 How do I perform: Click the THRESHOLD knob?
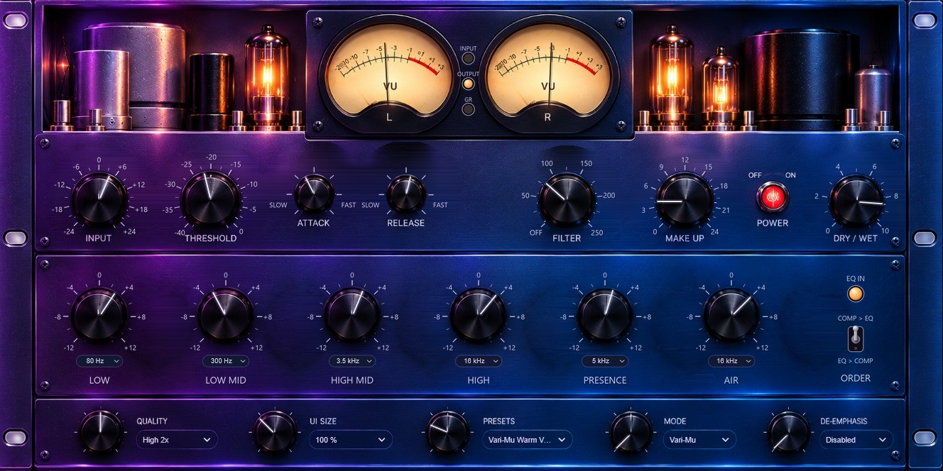point(210,199)
